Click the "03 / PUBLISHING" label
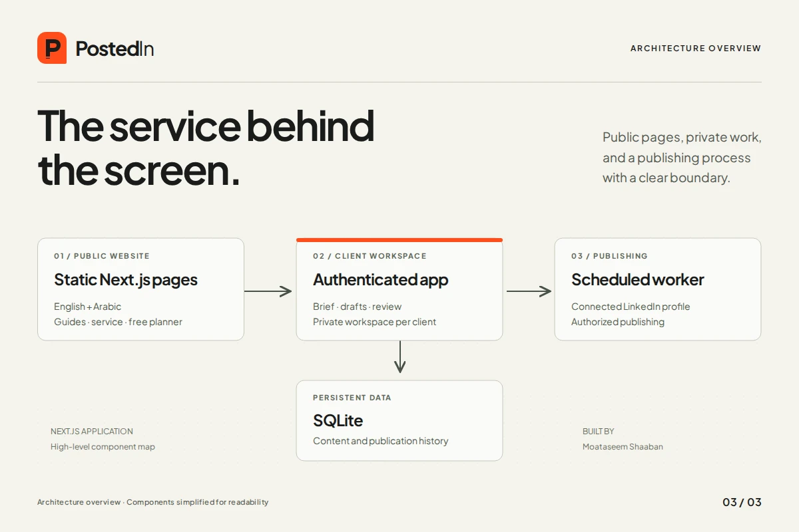 (609, 256)
